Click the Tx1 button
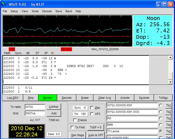 point(168,105)
